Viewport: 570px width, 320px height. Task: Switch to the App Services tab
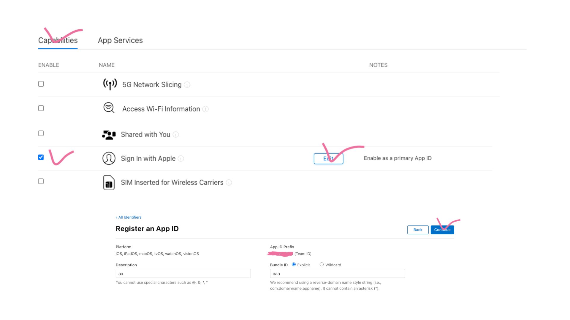[120, 40]
